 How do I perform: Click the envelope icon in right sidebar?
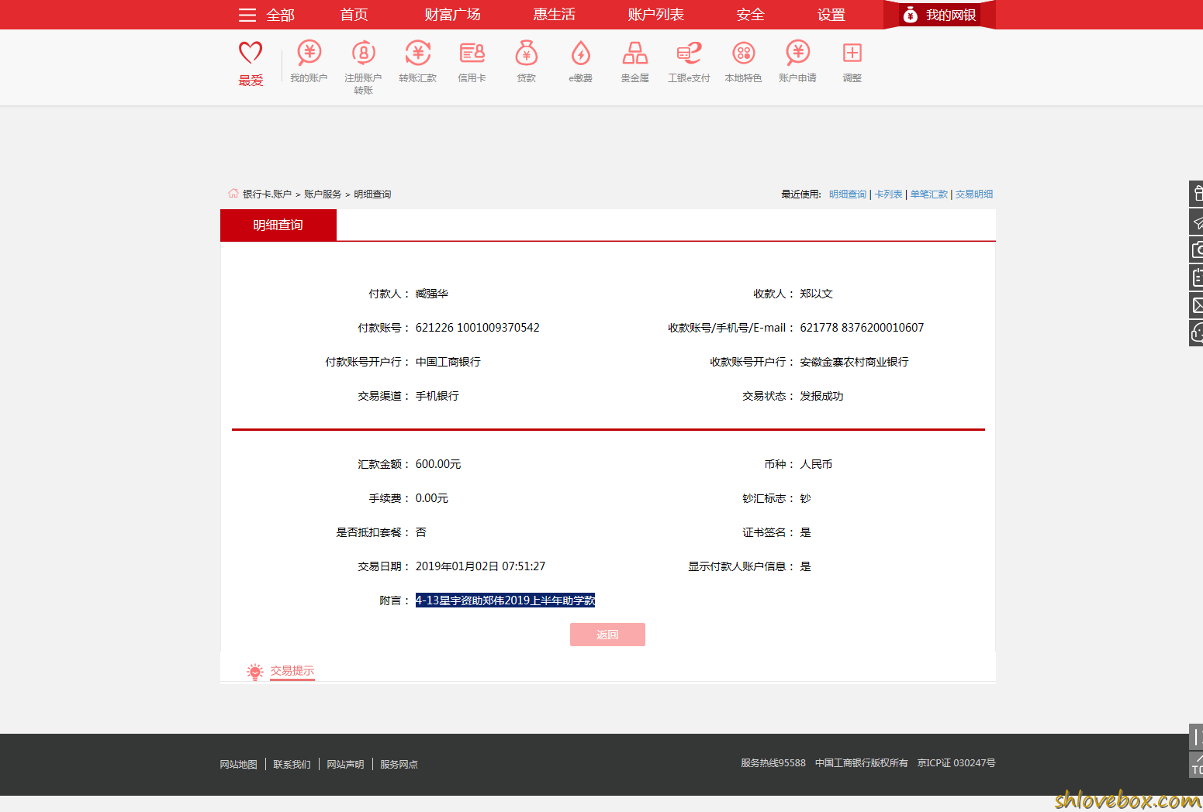pyautogui.click(x=1197, y=305)
